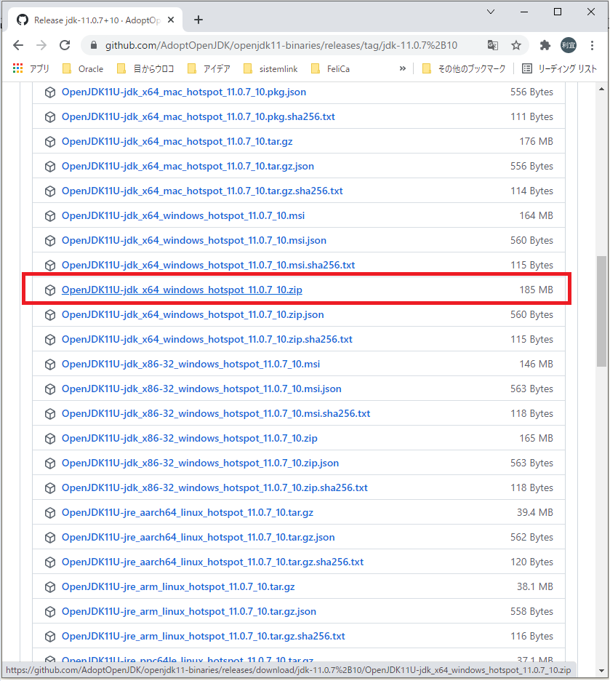Bookmark this page with the star icon

pyautogui.click(x=516, y=44)
